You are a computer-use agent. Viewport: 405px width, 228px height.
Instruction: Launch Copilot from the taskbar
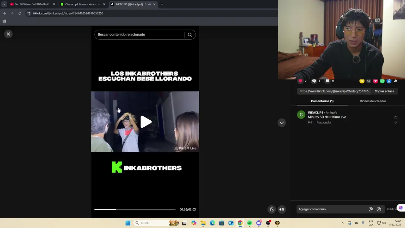pos(194,223)
